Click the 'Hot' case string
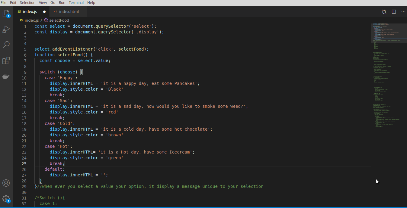 pos(64,146)
